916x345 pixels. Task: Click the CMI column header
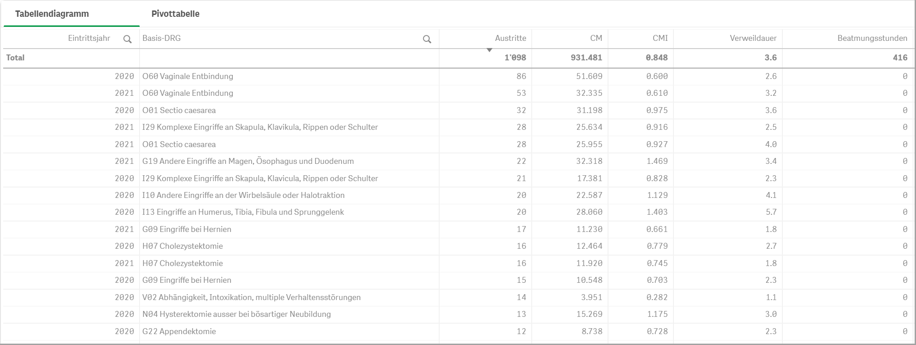point(660,38)
